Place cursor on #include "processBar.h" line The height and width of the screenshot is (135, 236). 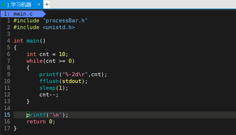point(50,20)
